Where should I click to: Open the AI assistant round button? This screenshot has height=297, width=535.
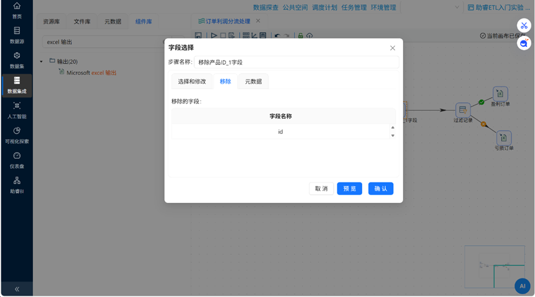pyautogui.click(x=523, y=286)
